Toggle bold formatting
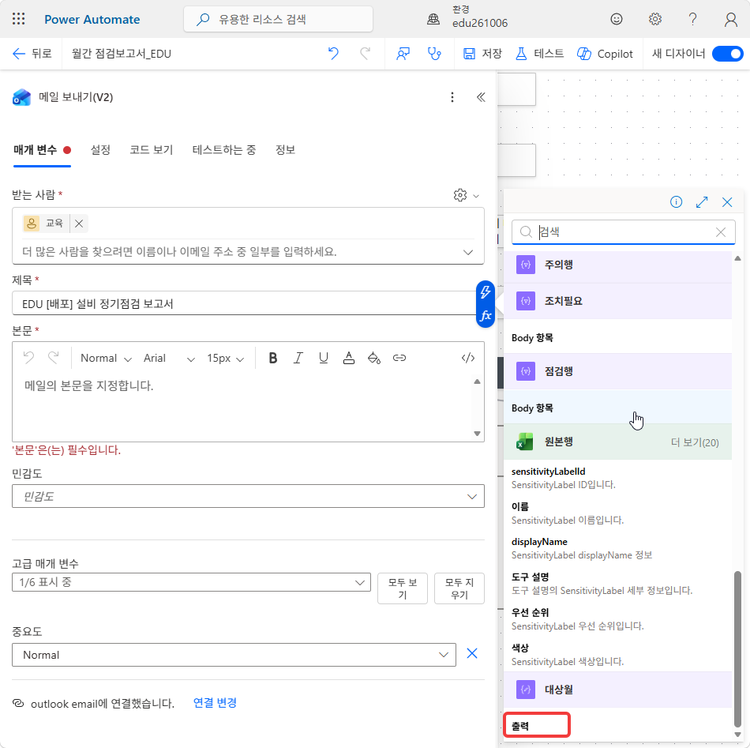Viewport: 750px width, 748px height. pos(273,358)
